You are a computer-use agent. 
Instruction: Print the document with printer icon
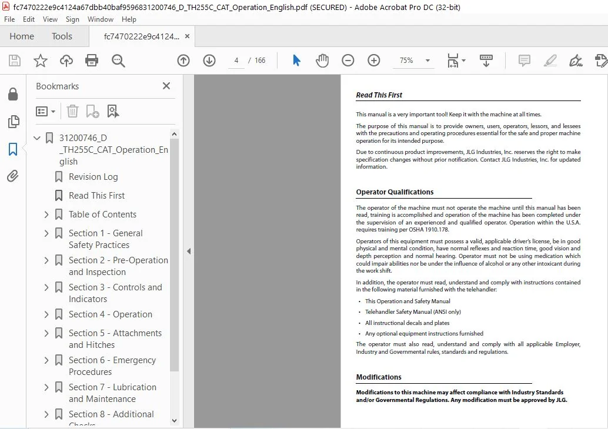coord(92,61)
